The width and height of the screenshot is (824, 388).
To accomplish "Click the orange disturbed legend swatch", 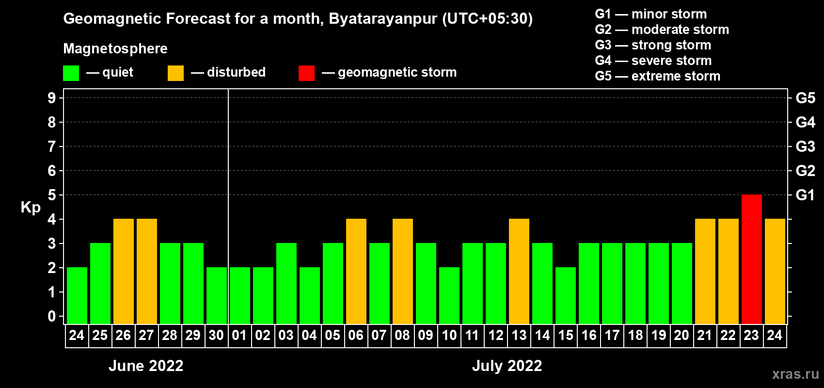I will 175,73.
